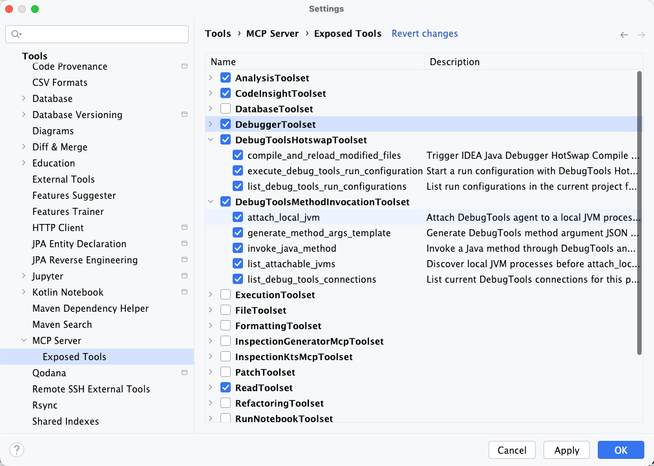Enable the DatabaseToolset checkbox
This screenshot has height=466, width=654.
[x=226, y=108]
